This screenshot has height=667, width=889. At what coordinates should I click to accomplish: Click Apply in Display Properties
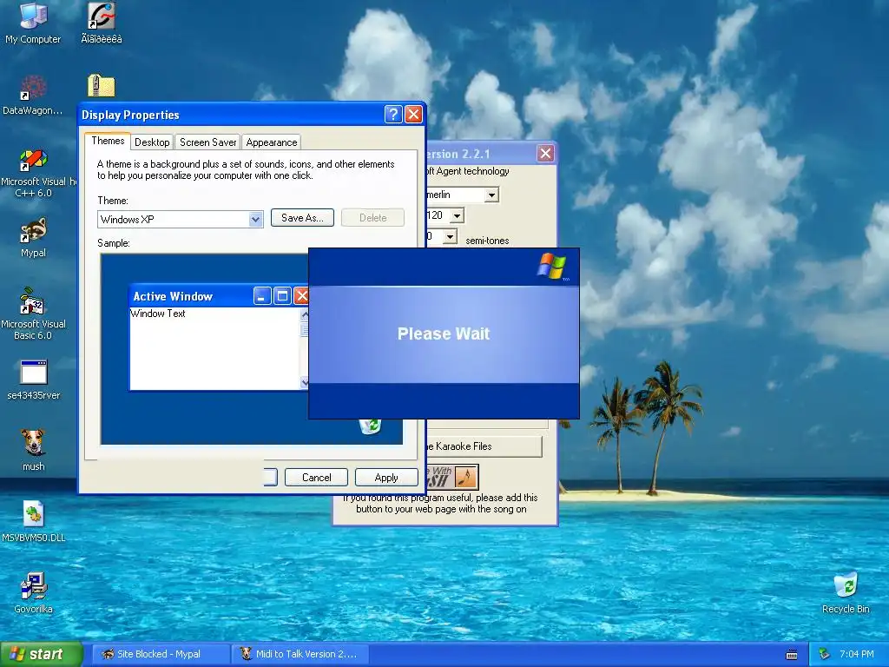pyautogui.click(x=386, y=478)
